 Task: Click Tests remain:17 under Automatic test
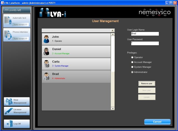coord(20,25)
